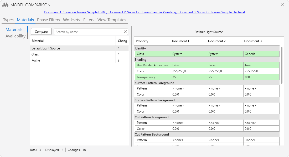
Task: Open Document 2 Snowdon Towers Sample Plumbing link
Action: (143, 12)
